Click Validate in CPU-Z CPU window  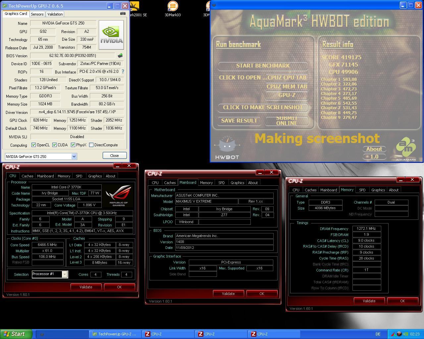click(86, 287)
